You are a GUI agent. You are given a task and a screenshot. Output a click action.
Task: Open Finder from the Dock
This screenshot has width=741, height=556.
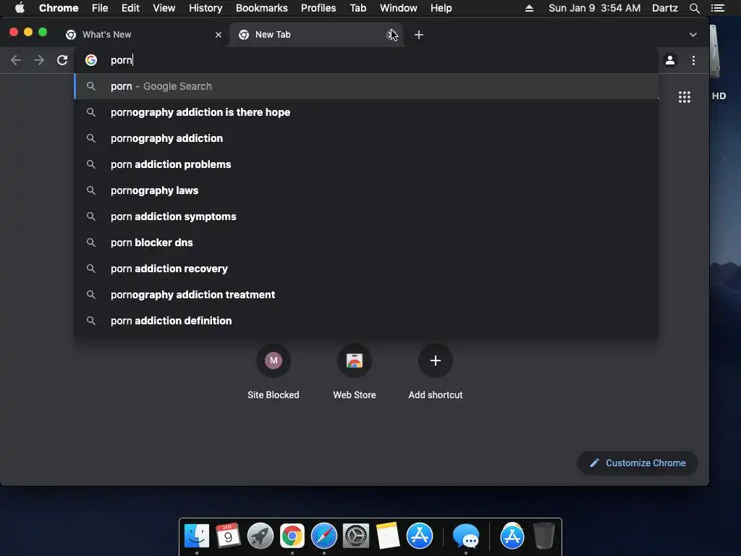click(x=197, y=536)
